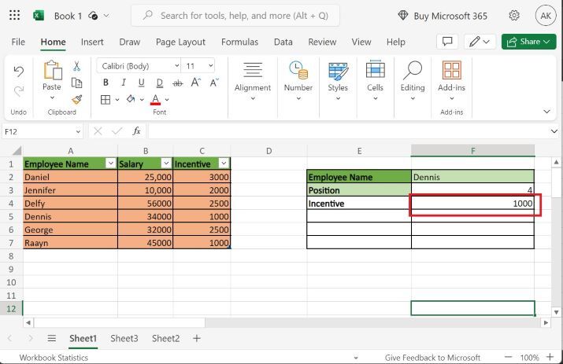
Task: Open Salary column filter dropdown
Action: coord(166,164)
